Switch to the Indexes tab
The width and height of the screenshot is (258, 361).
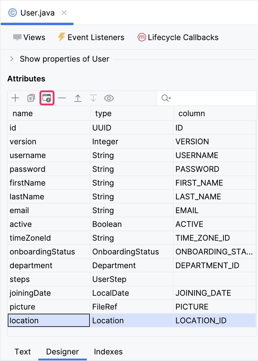(x=108, y=351)
